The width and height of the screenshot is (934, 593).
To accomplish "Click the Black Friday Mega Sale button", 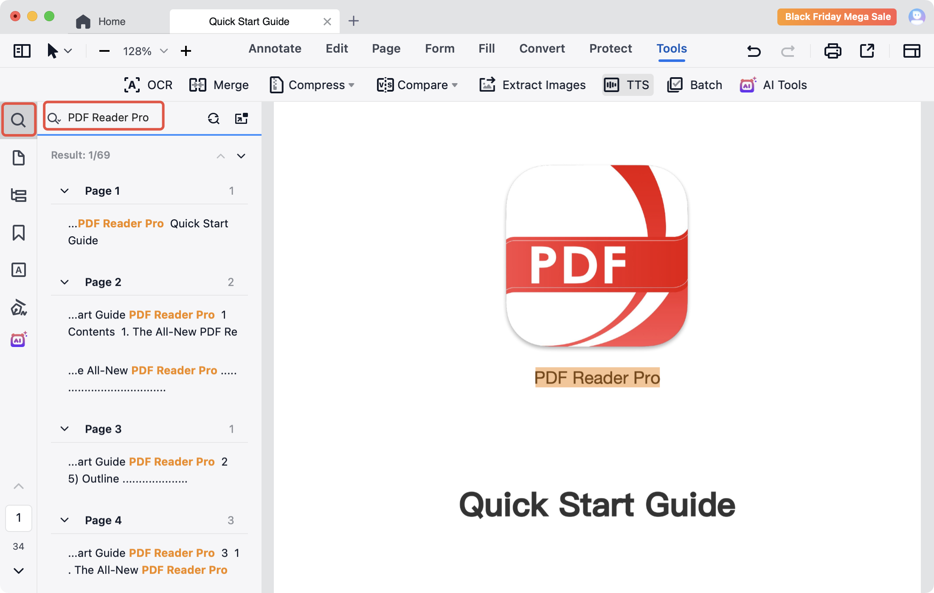I will [837, 17].
